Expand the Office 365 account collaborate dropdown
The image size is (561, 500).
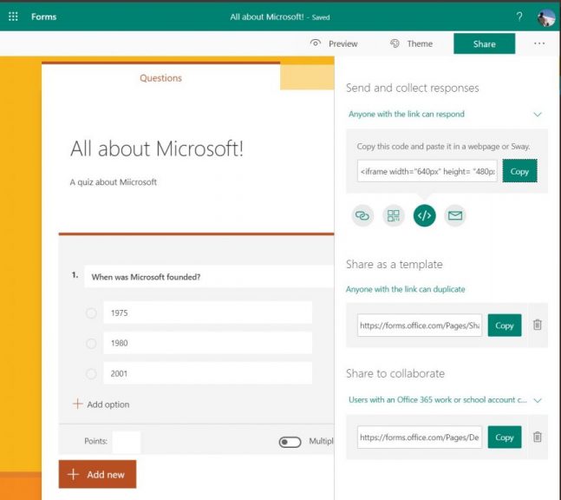click(445, 399)
